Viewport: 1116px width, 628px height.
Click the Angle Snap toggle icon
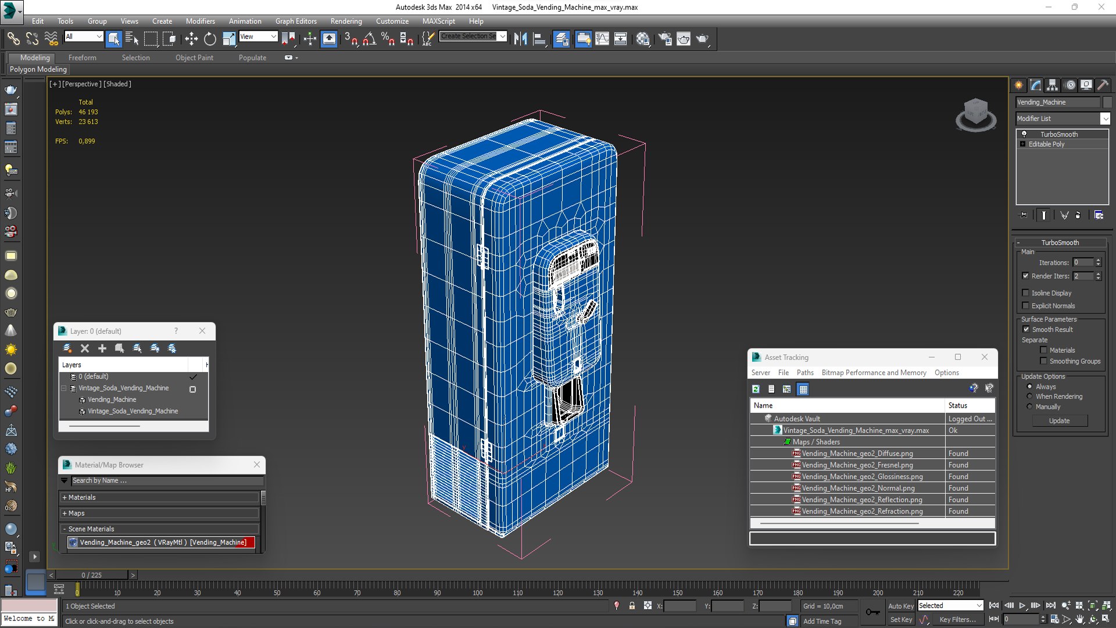point(369,39)
